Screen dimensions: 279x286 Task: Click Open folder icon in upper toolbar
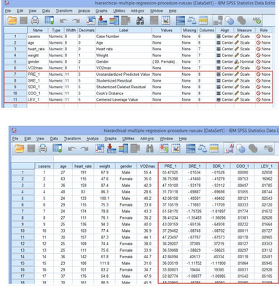(12, 20)
